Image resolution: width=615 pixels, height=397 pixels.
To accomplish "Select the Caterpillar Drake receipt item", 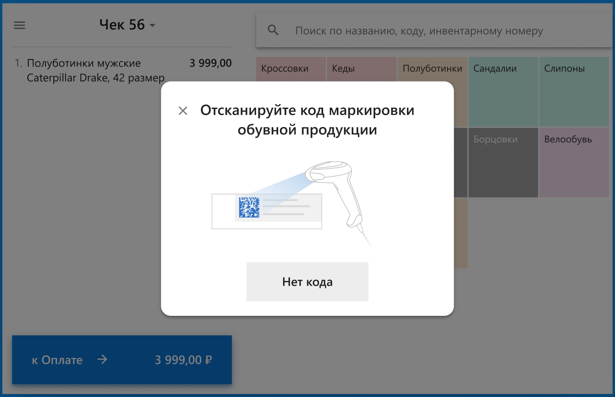I will tap(95, 71).
